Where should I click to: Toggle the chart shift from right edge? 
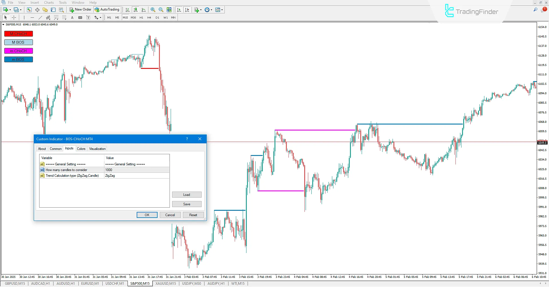[187, 9]
